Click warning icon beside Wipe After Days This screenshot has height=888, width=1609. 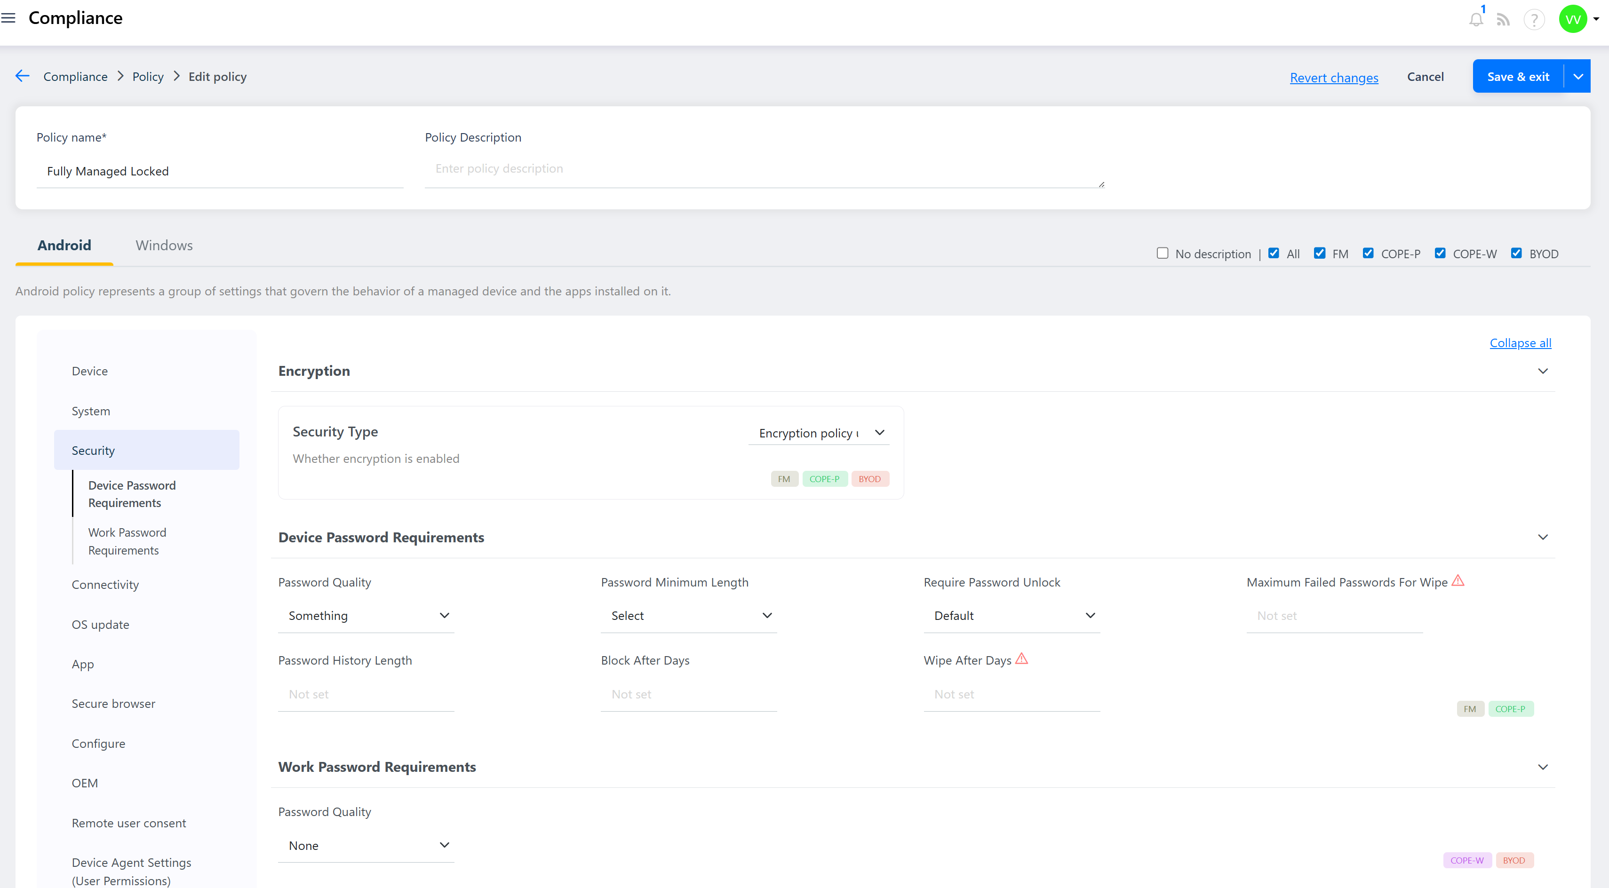pos(1022,659)
